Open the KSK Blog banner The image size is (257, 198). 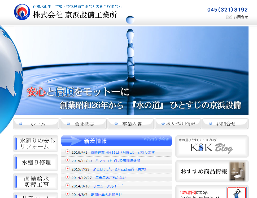212,146
